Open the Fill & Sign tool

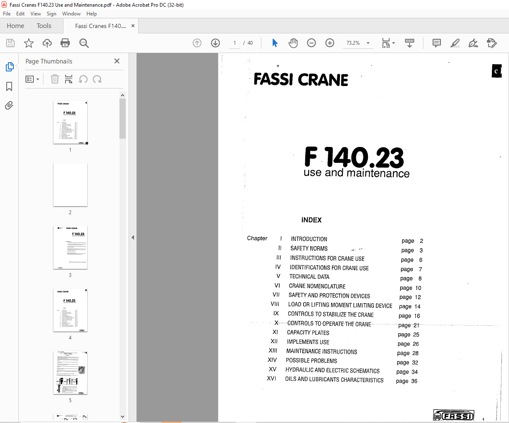click(473, 43)
